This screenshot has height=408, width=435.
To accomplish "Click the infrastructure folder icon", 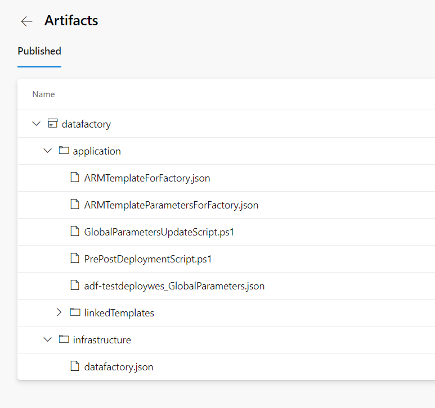I will coord(64,339).
